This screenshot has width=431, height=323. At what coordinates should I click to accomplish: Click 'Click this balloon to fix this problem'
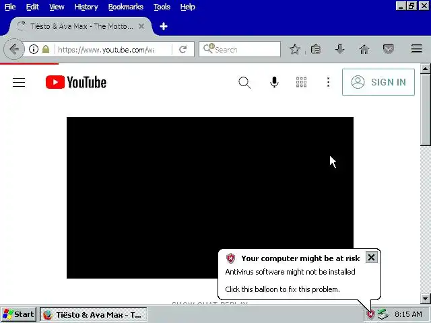tap(283, 289)
